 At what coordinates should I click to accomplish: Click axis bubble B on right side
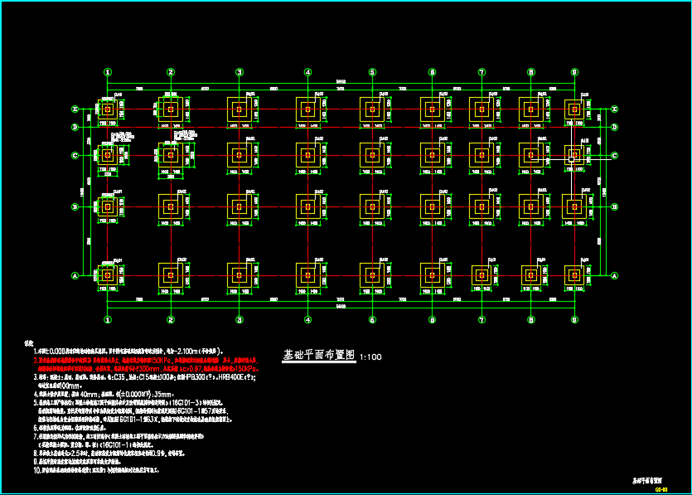coord(614,206)
